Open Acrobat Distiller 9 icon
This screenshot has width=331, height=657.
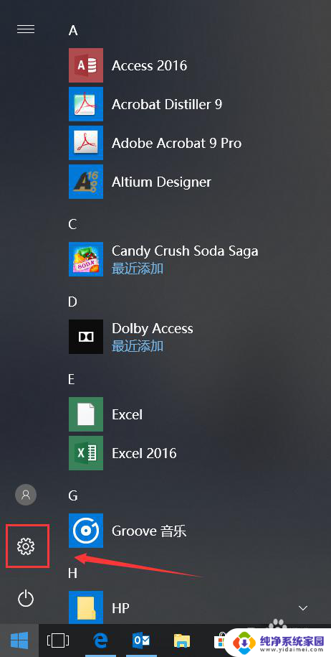(x=86, y=104)
